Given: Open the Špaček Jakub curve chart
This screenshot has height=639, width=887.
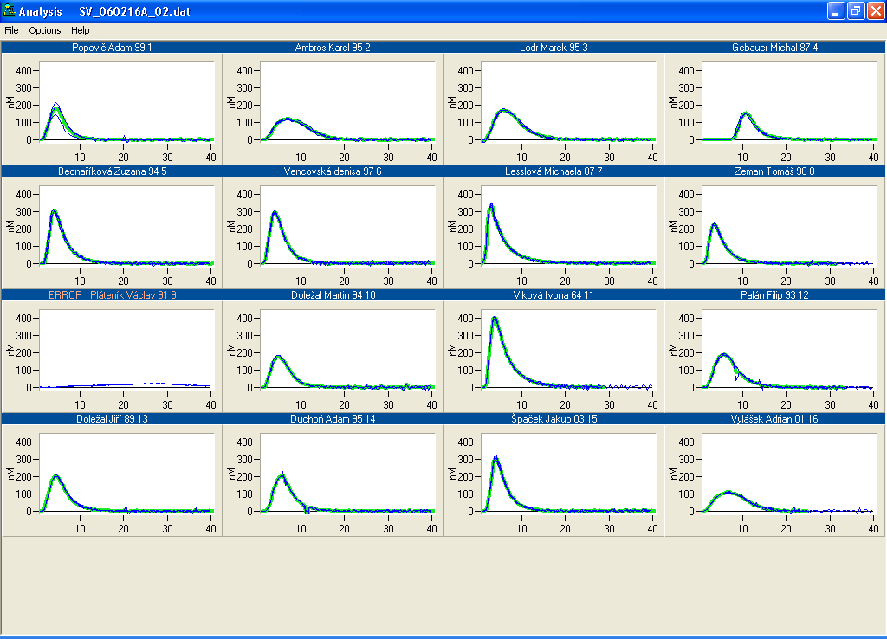Looking at the screenshot, I should [x=568, y=472].
